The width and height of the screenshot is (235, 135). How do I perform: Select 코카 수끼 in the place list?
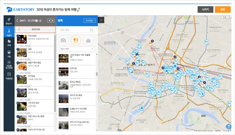[x=76, y=125]
